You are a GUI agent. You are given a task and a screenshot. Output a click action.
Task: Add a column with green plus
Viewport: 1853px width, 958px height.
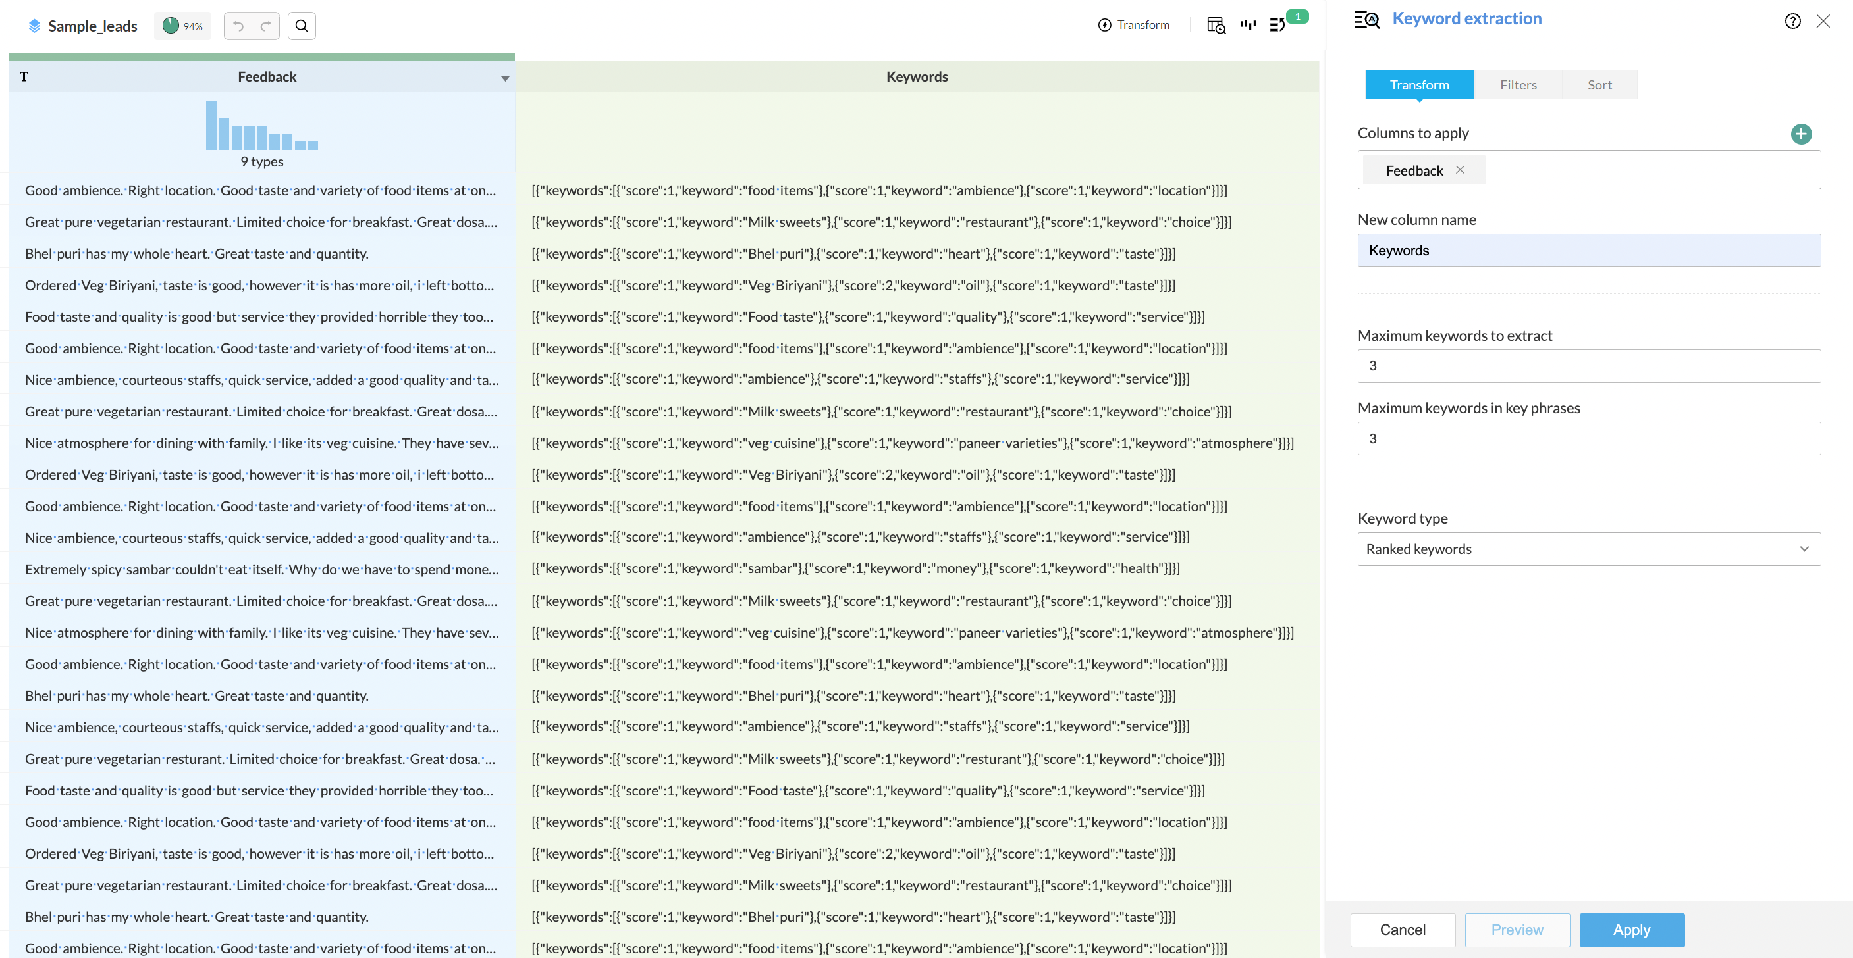[x=1801, y=134]
